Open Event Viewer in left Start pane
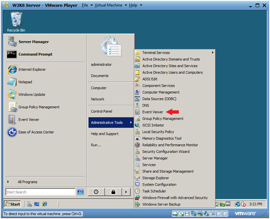The height and width of the screenshot is (219, 270). click(23, 120)
